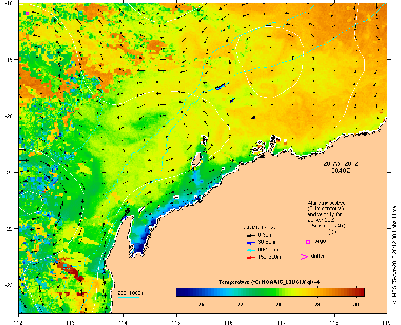
Task: Click the '0-30m' depth label
Action: point(265,235)
